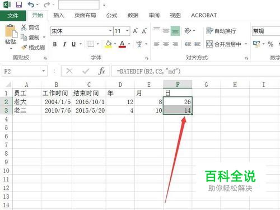Toggle bold formatting
Image resolution: width=280 pixels, height=210 pixels.
[55, 44]
